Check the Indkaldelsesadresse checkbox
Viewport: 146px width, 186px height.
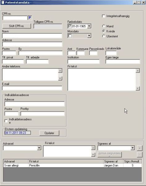pos(6,121)
